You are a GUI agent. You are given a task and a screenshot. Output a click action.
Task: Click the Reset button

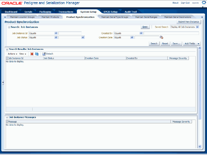pyautogui.click(x=165, y=43)
